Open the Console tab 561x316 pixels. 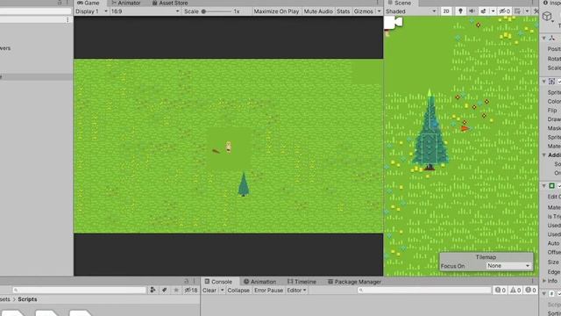point(218,282)
